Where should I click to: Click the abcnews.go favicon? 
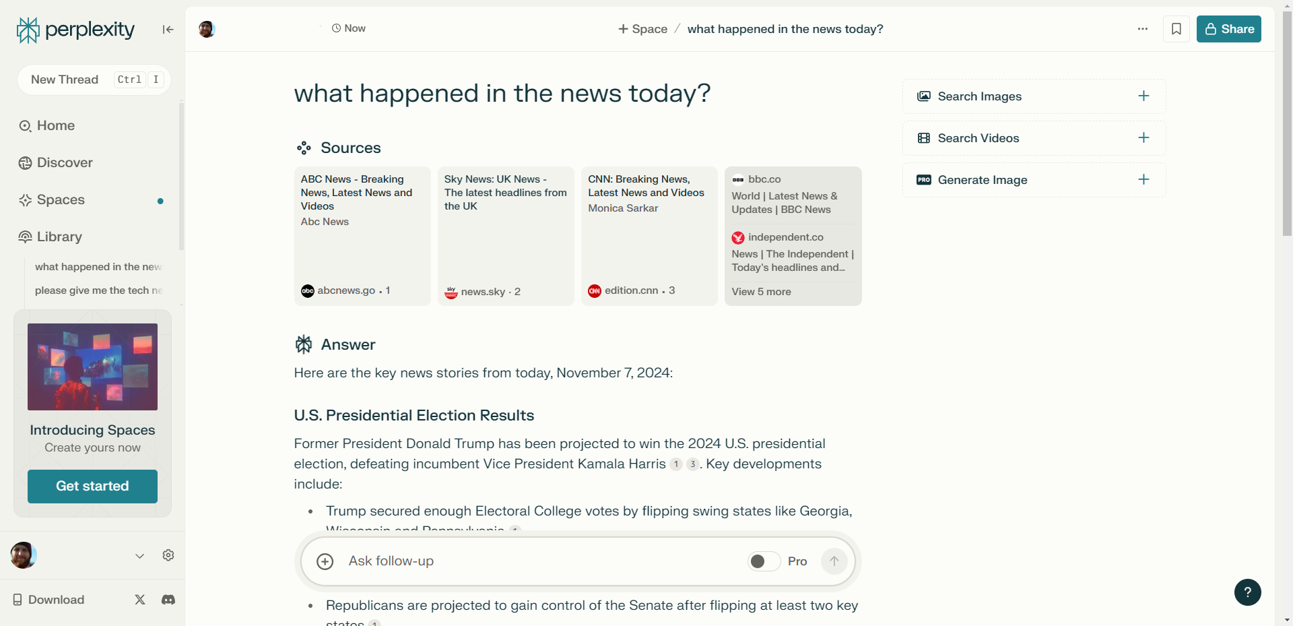click(308, 291)
